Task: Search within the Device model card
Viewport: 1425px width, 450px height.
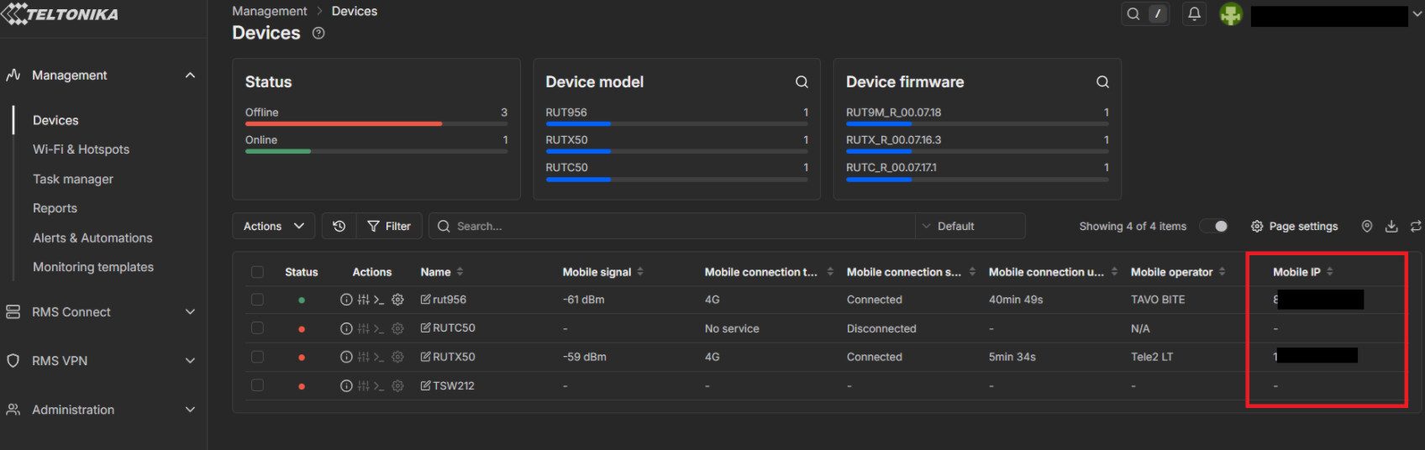Action: (802, 81)
